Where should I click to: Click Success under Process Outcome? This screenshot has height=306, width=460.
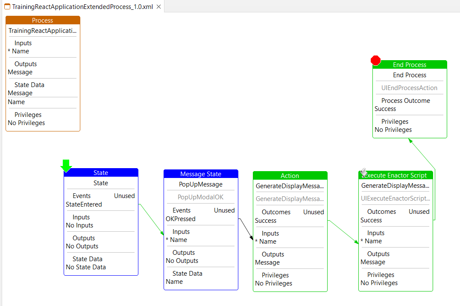pyautogui.click(x=385, y=109)
